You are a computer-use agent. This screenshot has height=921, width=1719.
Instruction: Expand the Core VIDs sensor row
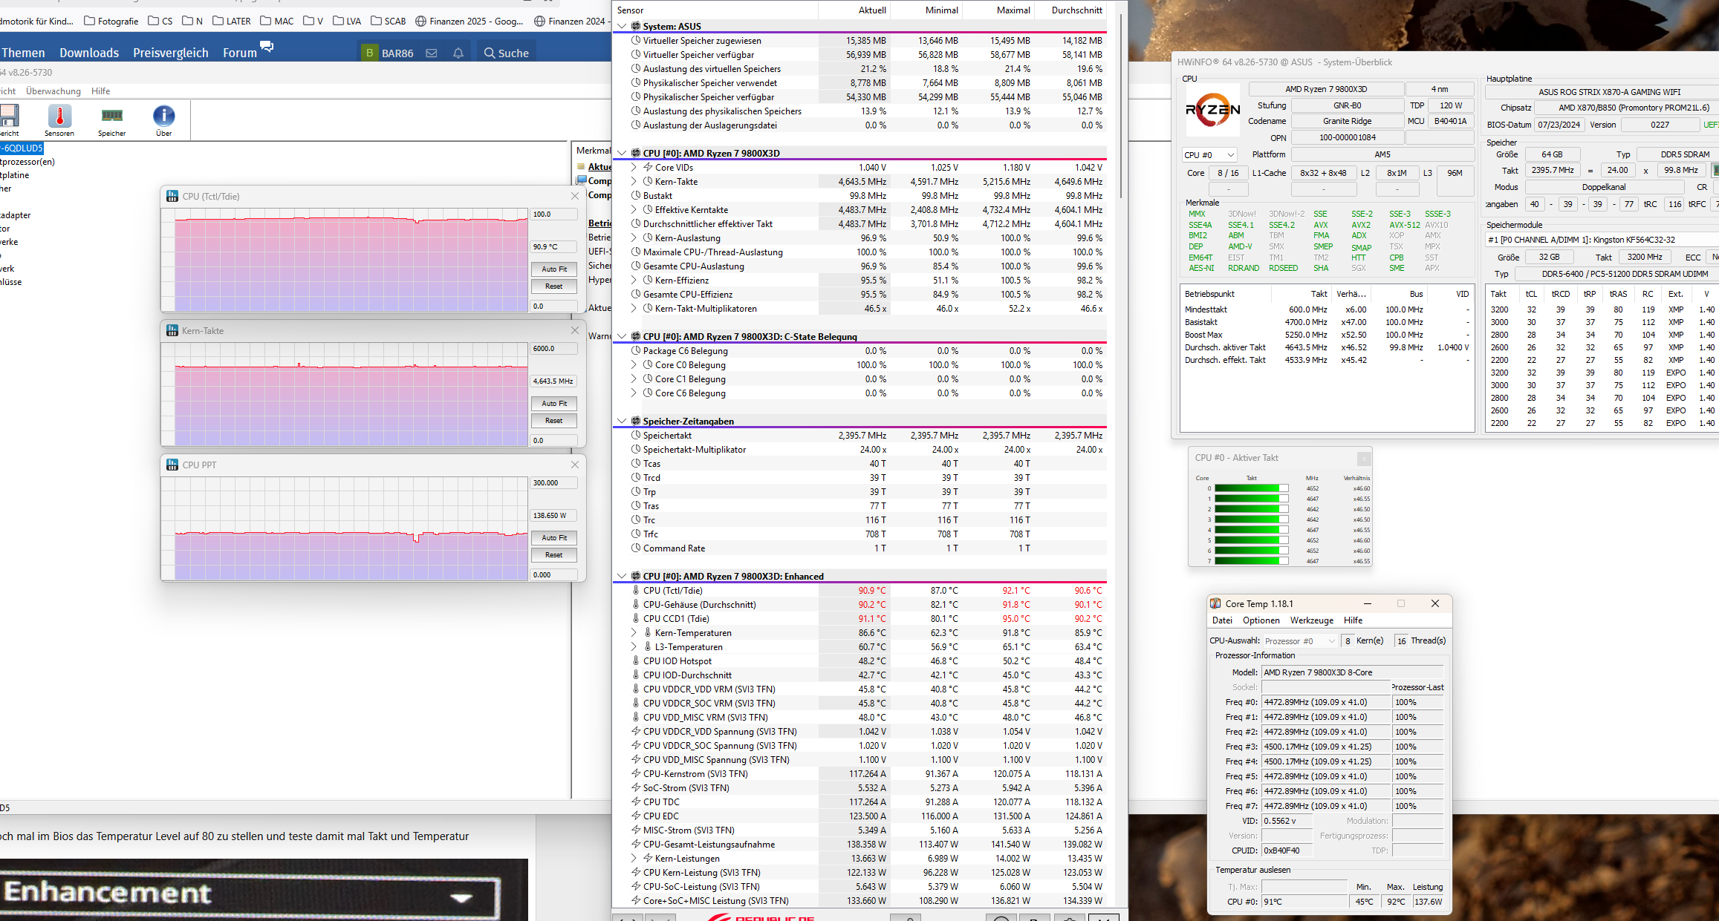coord(634,168)
